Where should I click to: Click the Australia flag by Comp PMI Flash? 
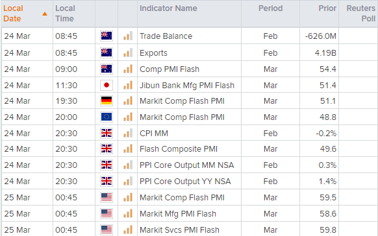pyautogui.click(x=107, y=69)
